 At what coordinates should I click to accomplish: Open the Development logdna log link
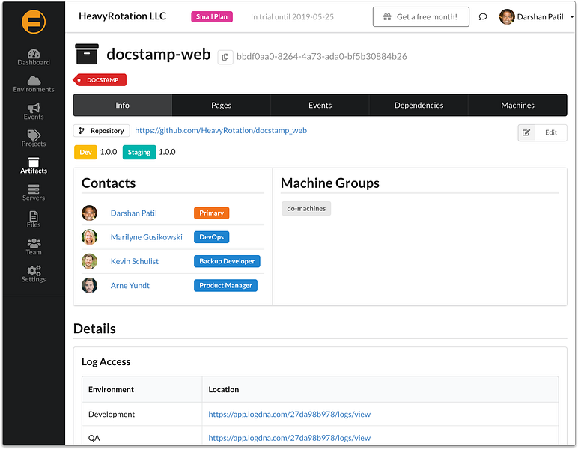pos(289,414)
